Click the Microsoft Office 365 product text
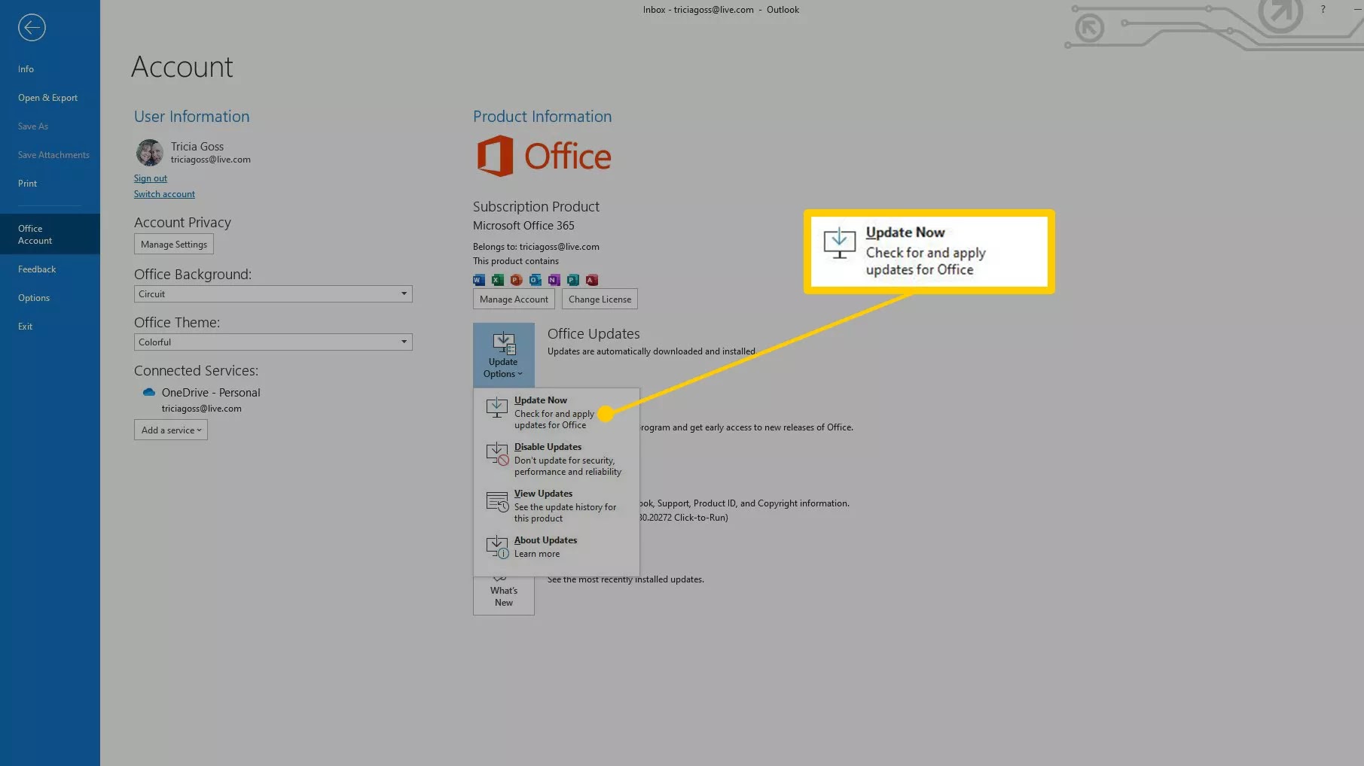Viewport: 1364px width, 766px height. pyautogui.click(x=523, y=226)
